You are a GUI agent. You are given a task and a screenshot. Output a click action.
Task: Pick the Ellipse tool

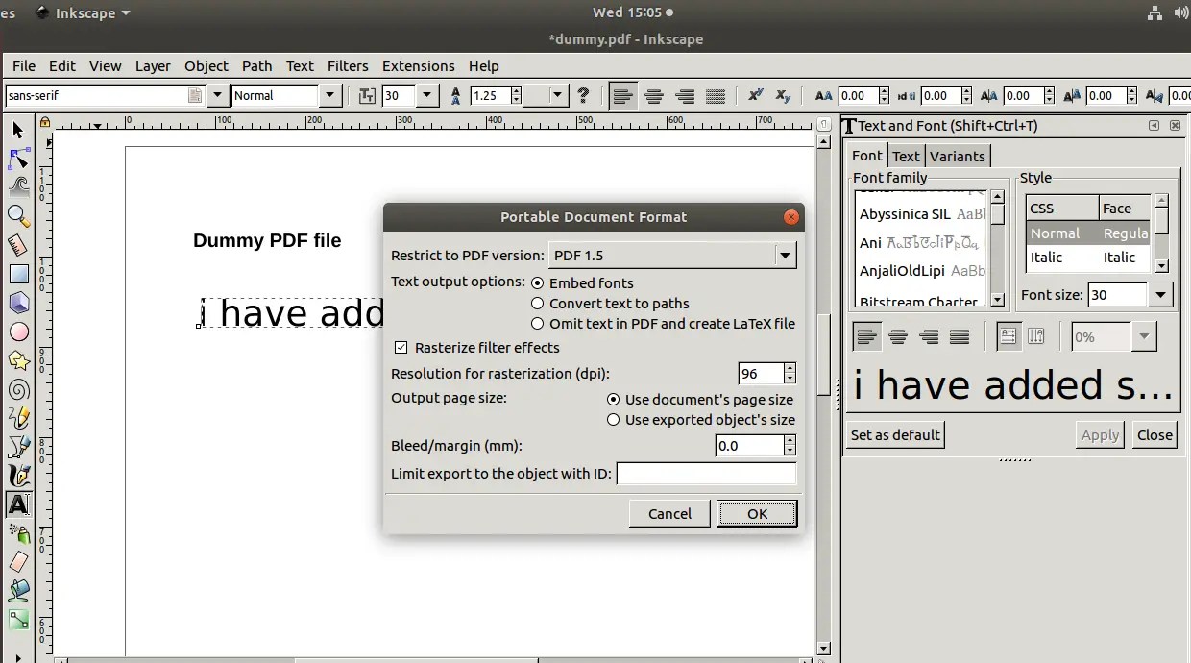[x=19, y=331]
